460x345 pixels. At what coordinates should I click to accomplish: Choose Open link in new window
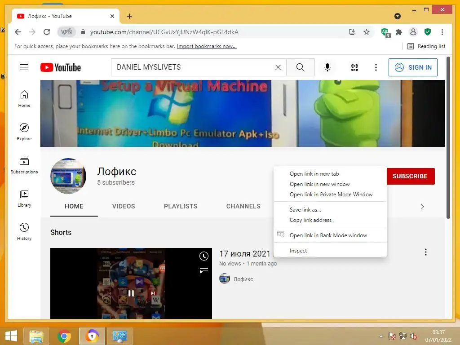pyautogui.click(x=330, y=184)
